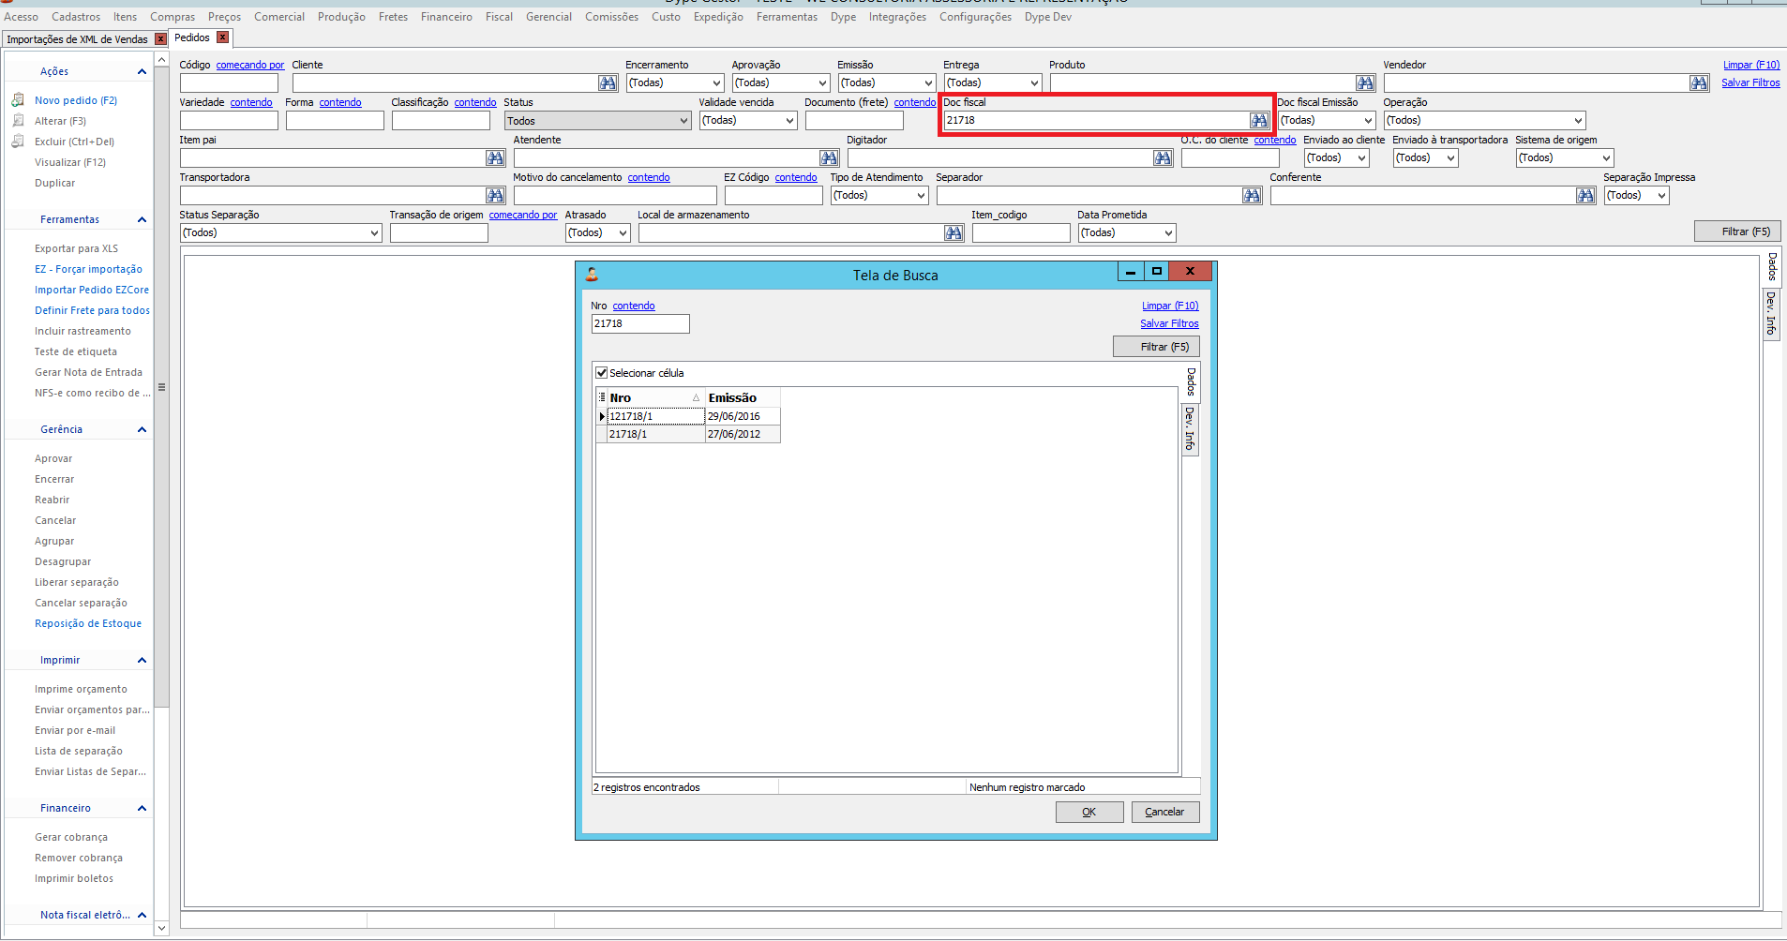Close the Importações de XML de Vendas tab
Image resolution: width=1787 pixels, height=941 pixels.
(x=160, y=39)
